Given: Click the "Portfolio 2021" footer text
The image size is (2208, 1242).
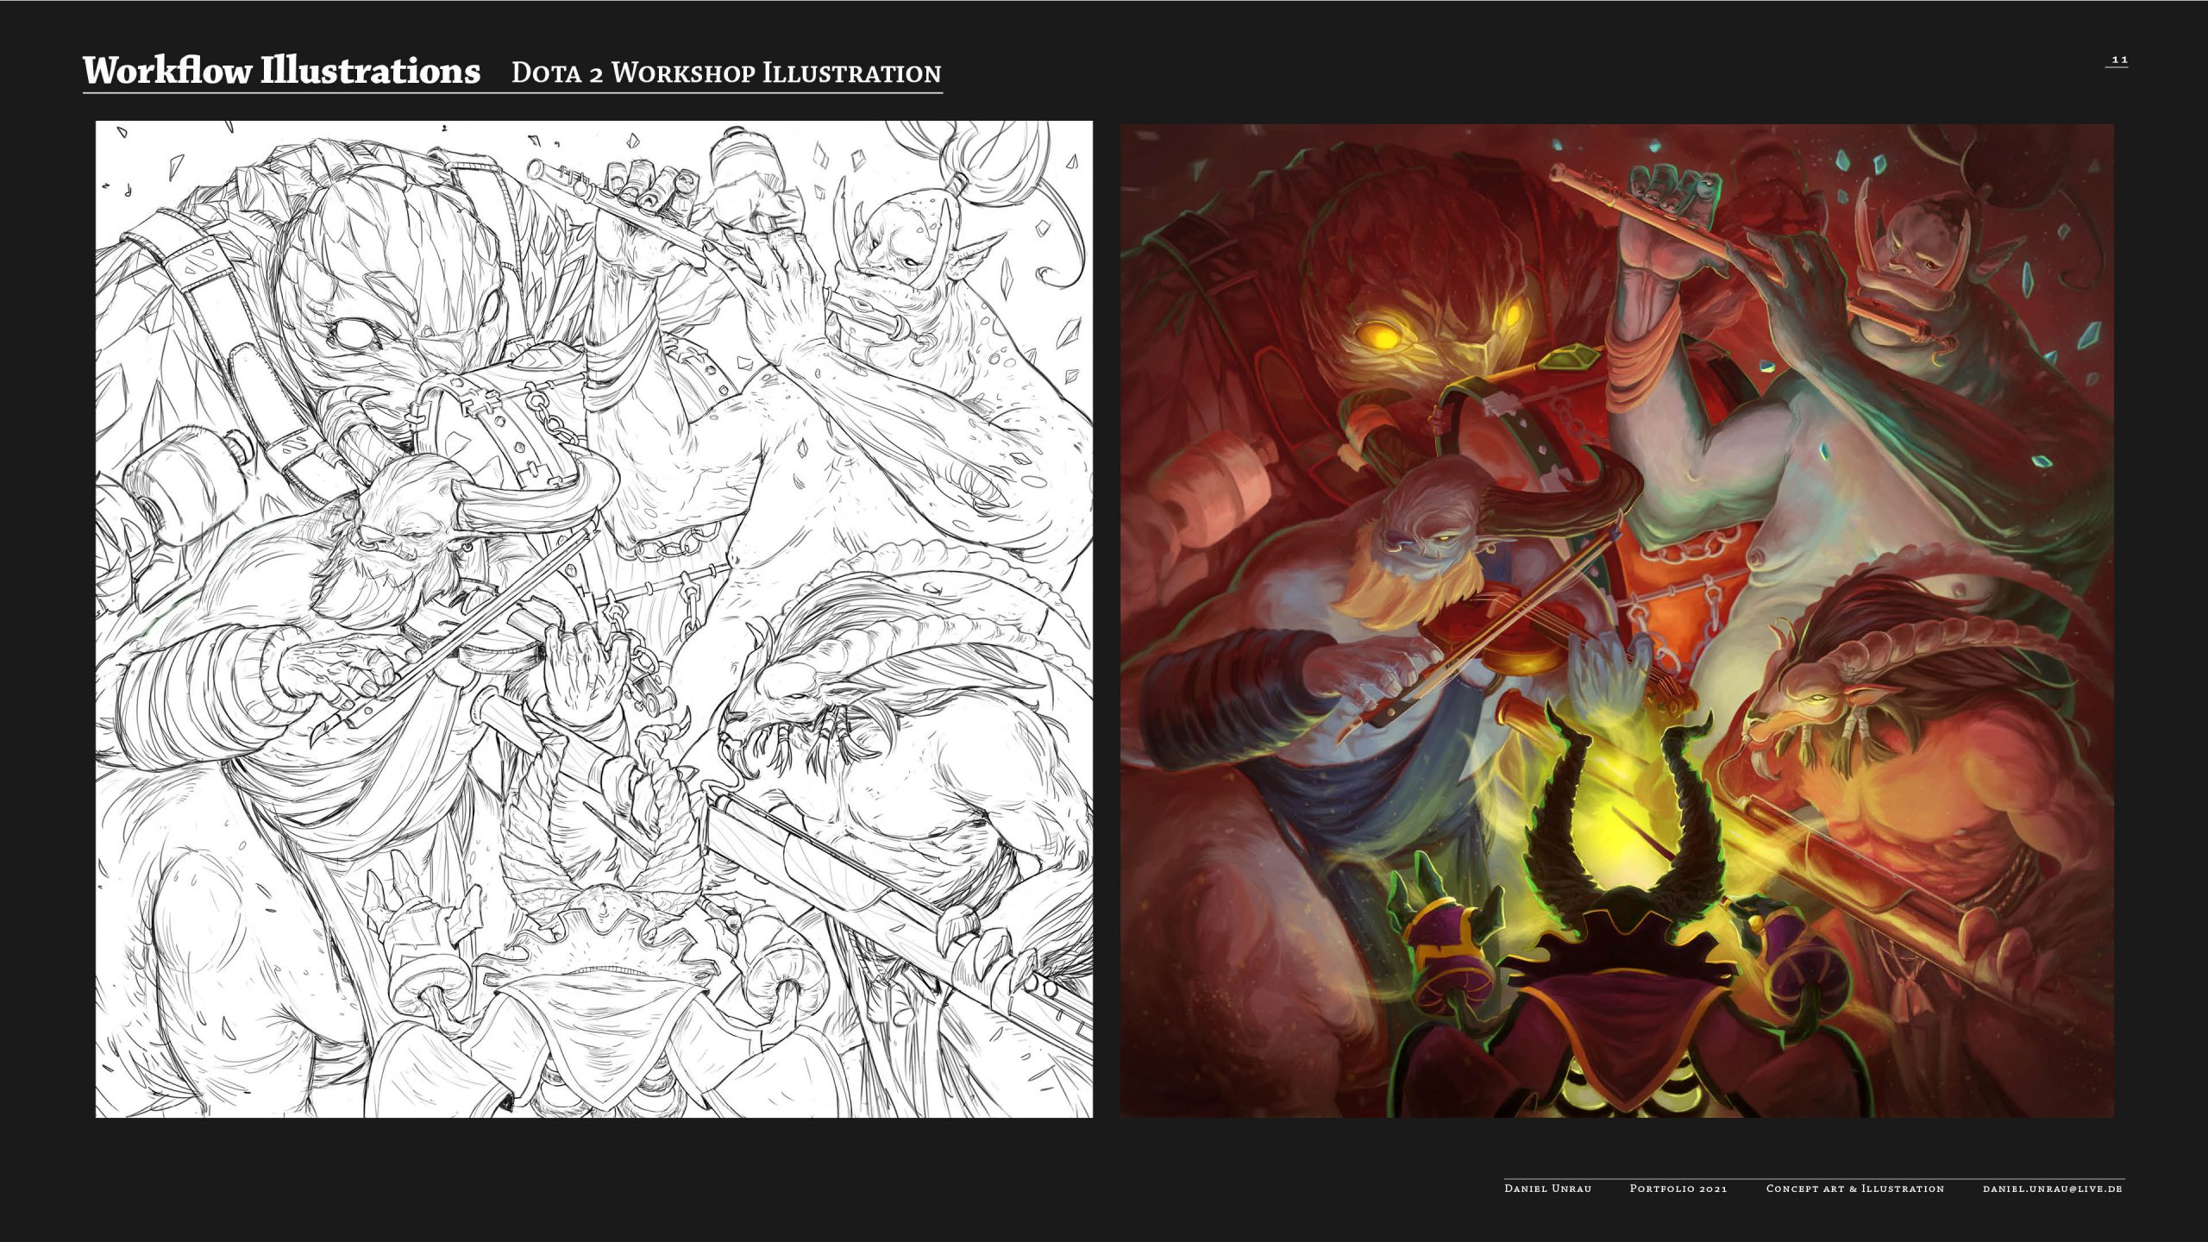Looking at the screenshot, I should 1678,1189.
